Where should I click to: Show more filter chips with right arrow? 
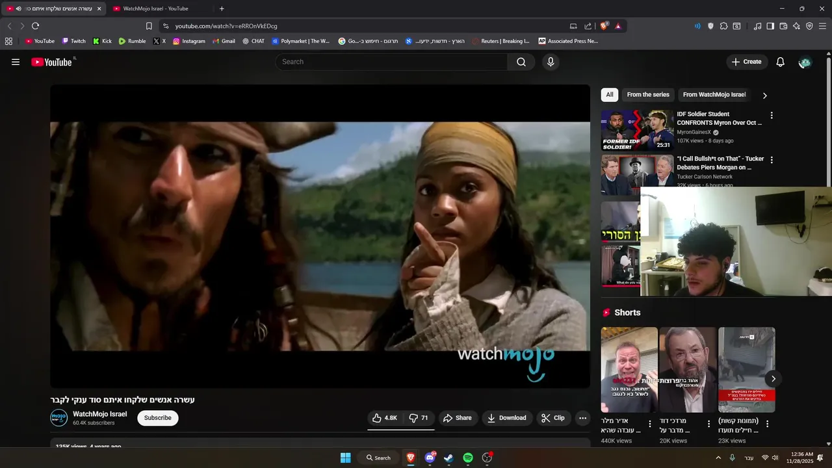(x=764, y=96)
